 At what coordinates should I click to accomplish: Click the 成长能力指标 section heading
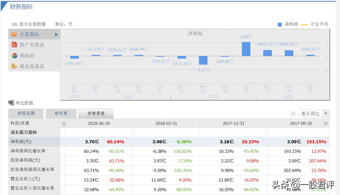(24, 132)
